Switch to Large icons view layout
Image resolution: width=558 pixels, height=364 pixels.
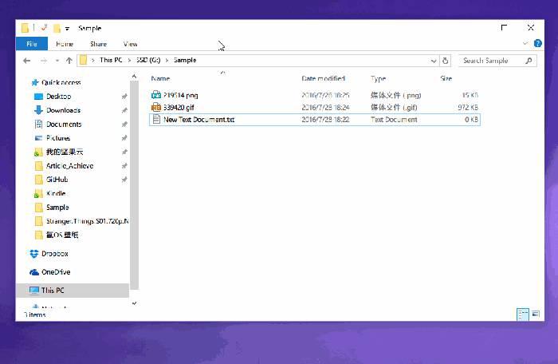click(536, 314)
